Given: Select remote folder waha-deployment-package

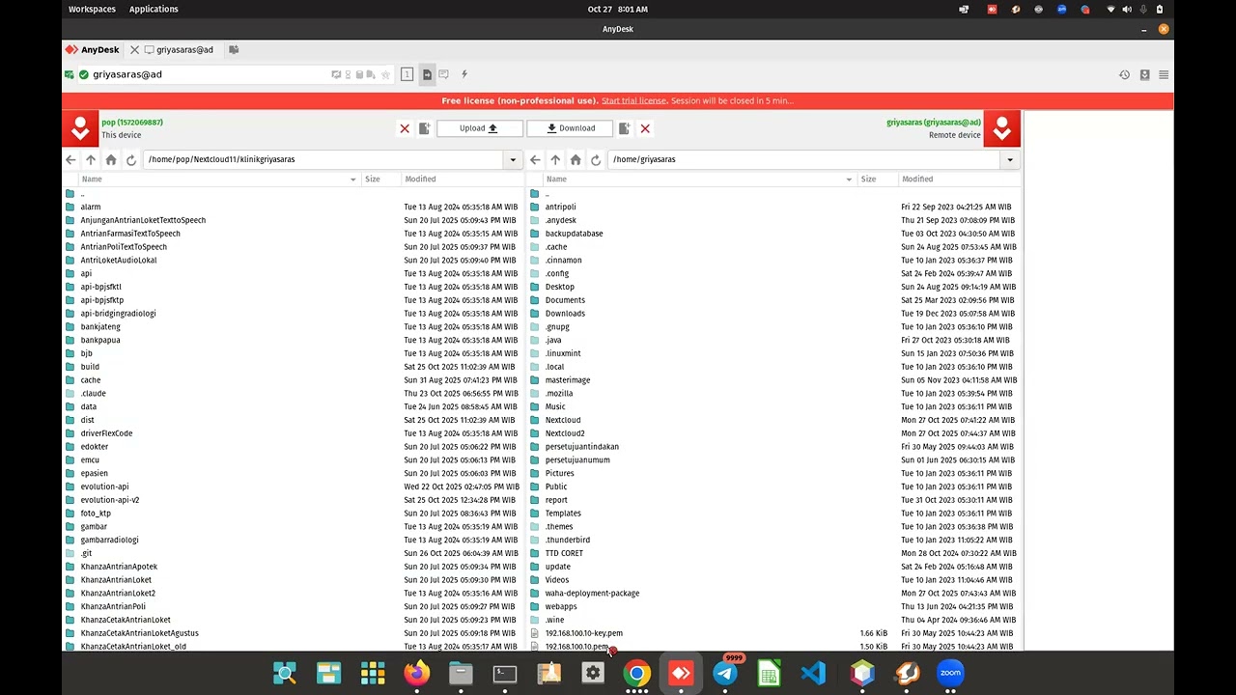Looking at the screenshot, I should tap(592, 594).
